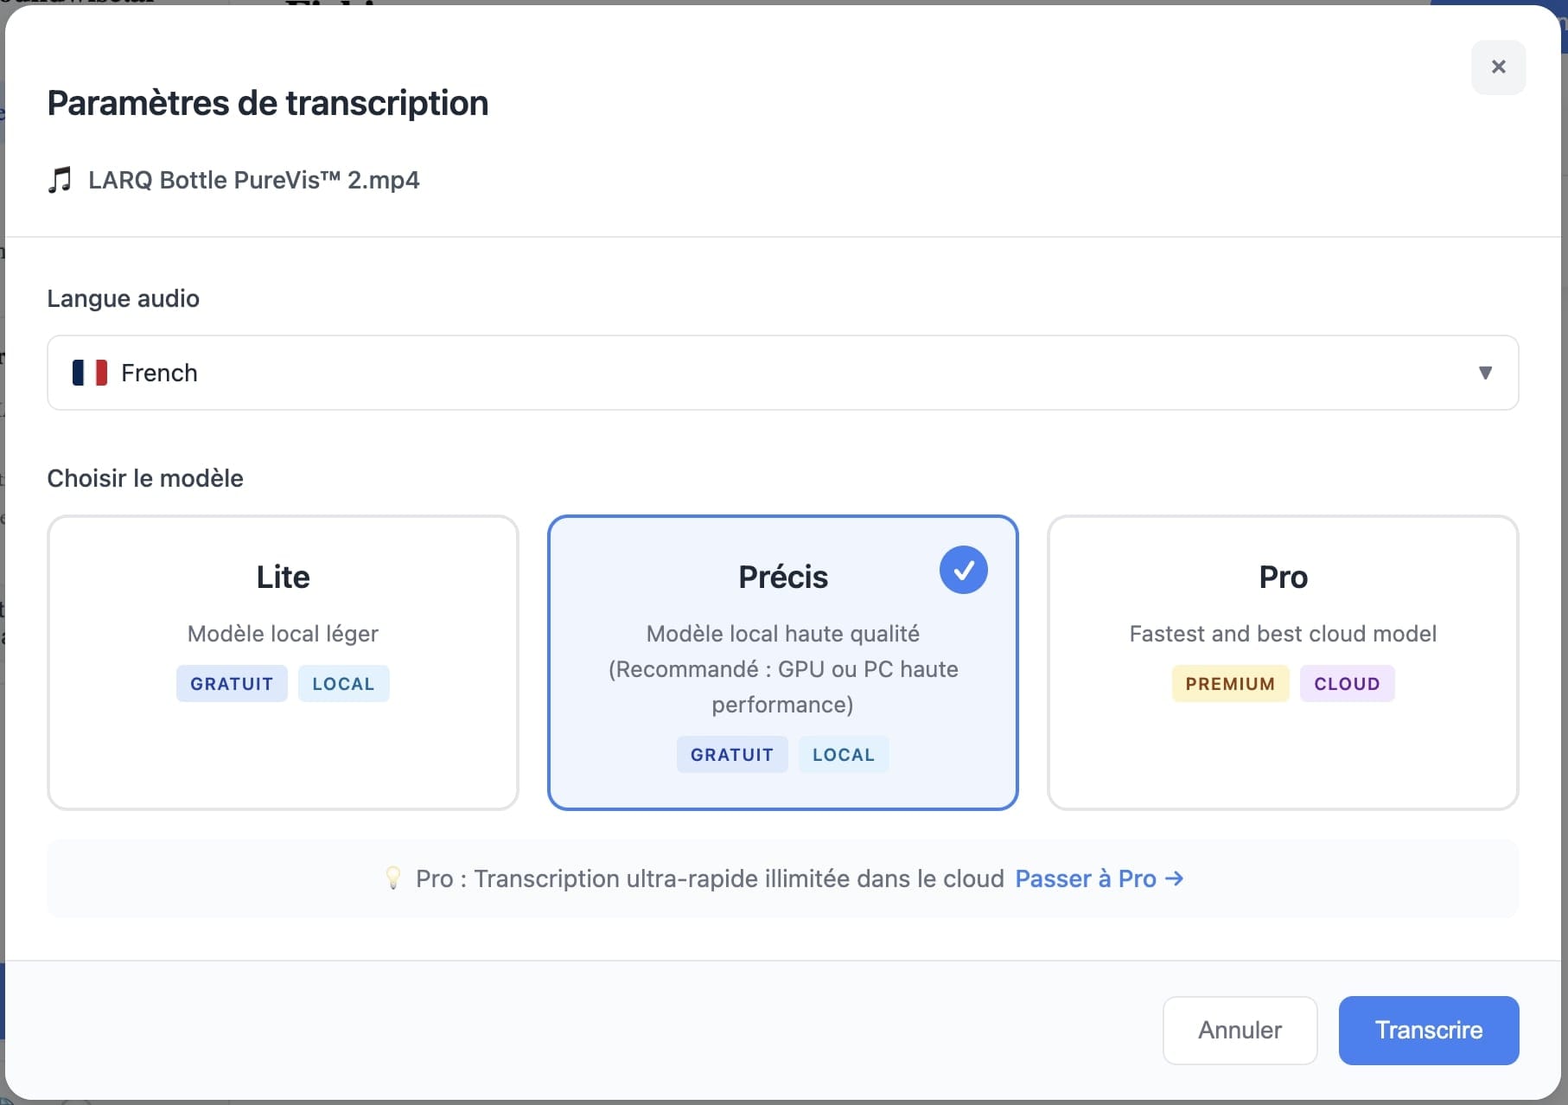Click the GRATUIT badge under Précis
Viewport: 1568px width, 1105px height.
click(731, 755)
